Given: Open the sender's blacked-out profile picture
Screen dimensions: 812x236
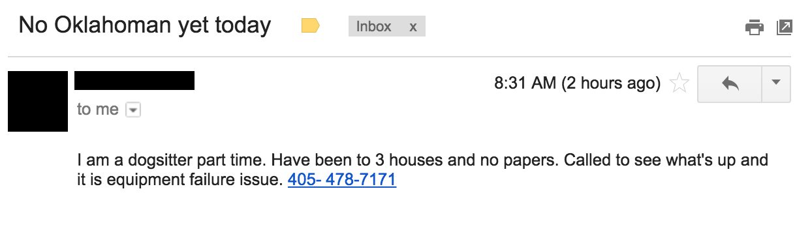Looking at the screenshot, I should click(x=38, y=101).
